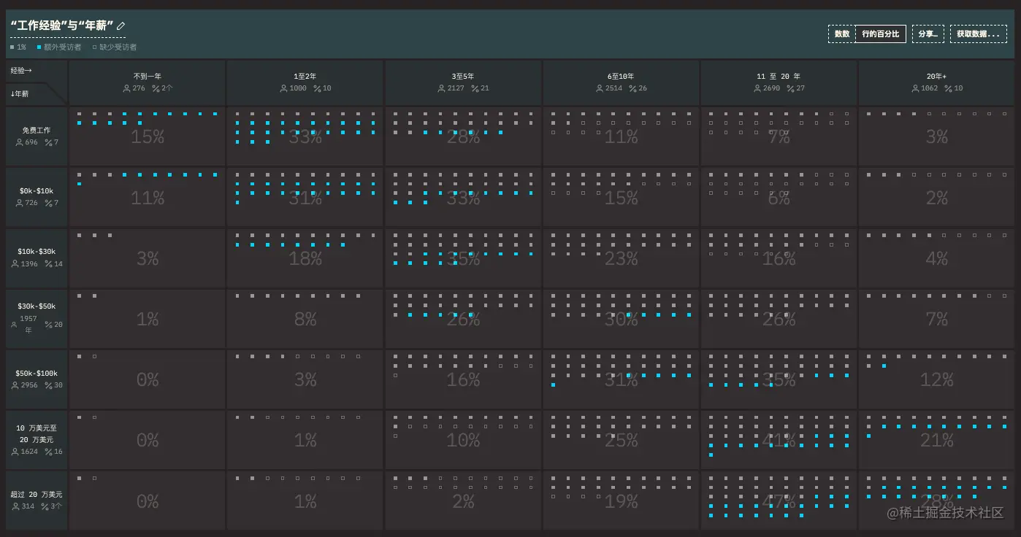Click the percent icon under 11 至 20 年

(790, 88)
